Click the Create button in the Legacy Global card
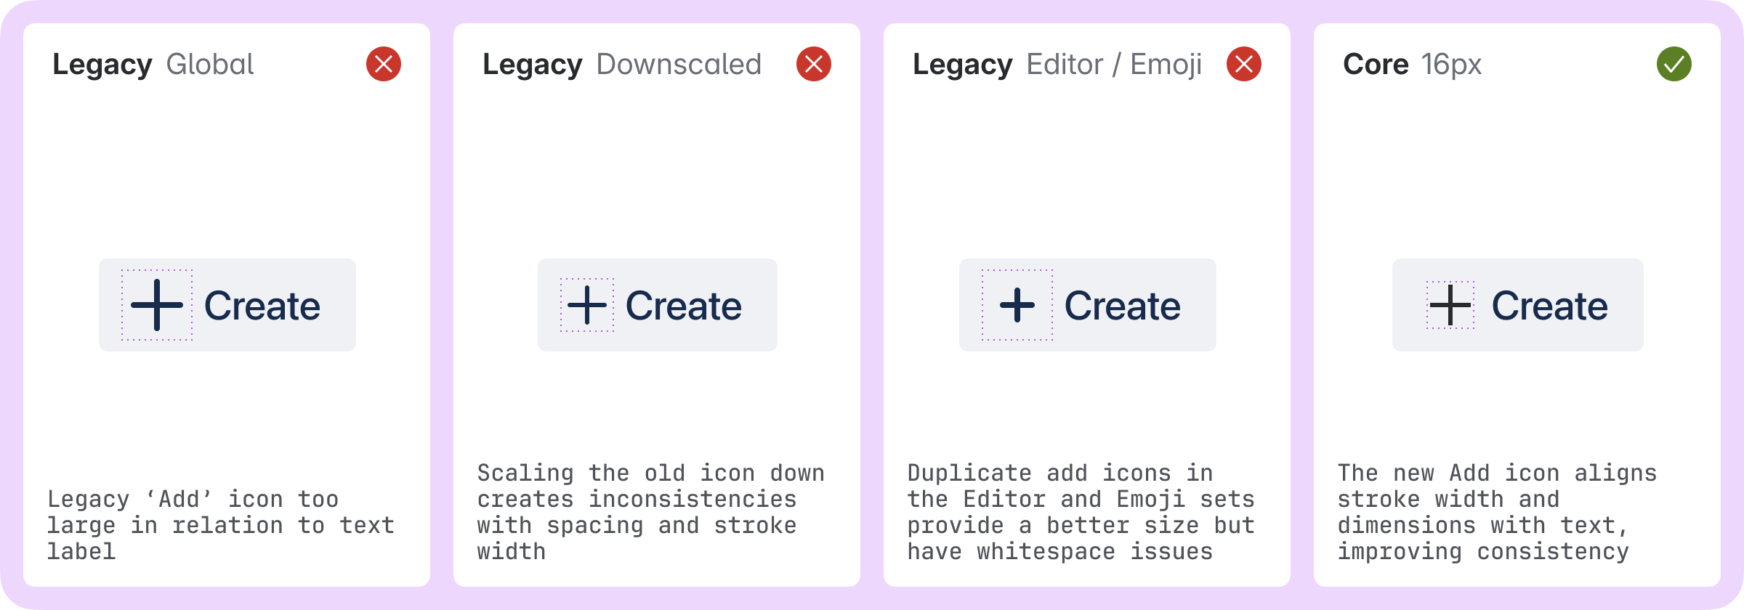 point(227,305)
